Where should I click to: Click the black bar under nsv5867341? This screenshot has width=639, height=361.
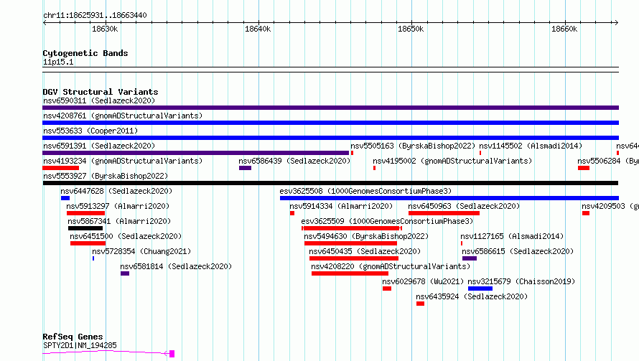point(85,228)
